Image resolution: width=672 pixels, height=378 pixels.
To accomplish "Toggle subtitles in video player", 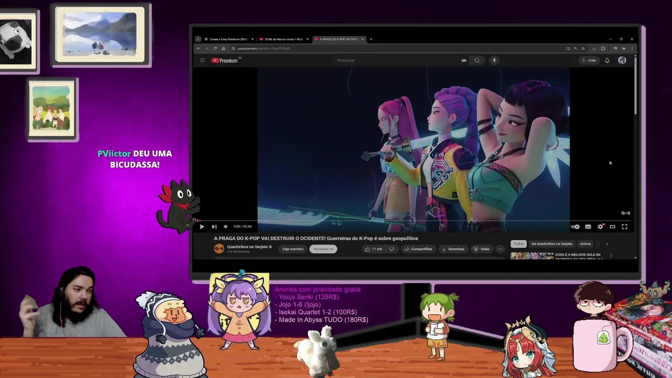I will 588,227.
